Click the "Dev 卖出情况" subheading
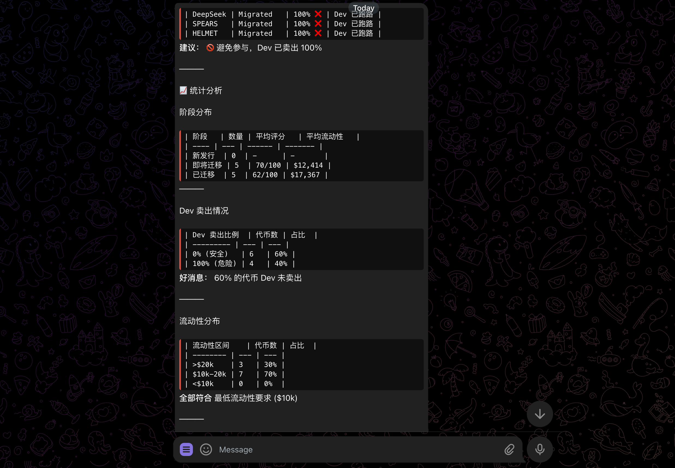Screen dimensions: 675x468 coord(204,211)
